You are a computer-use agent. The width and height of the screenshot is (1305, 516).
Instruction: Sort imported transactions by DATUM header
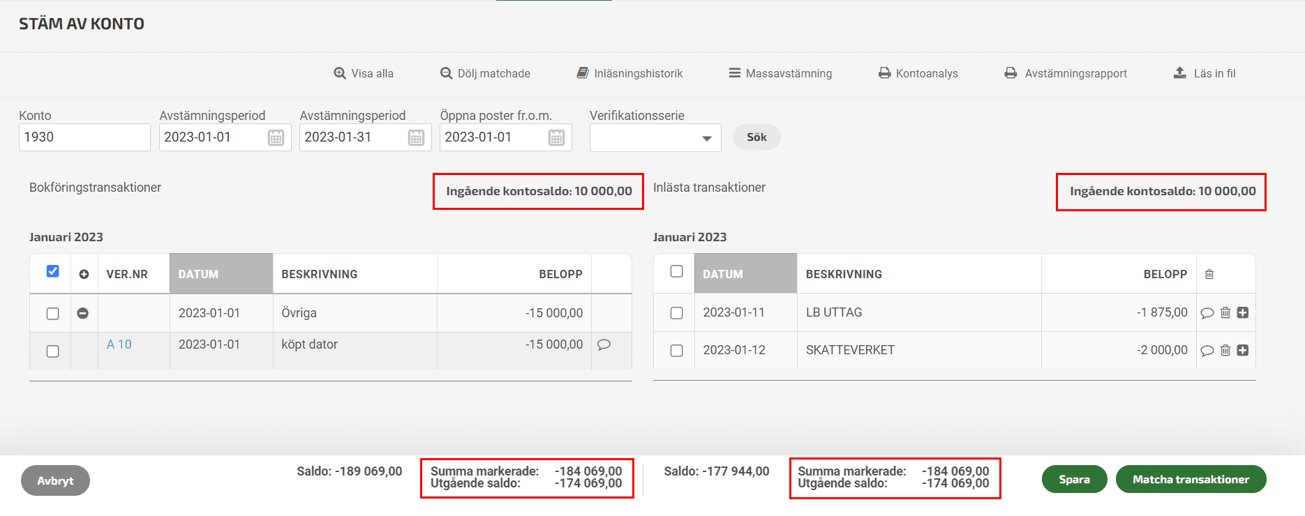pos(746,274)
